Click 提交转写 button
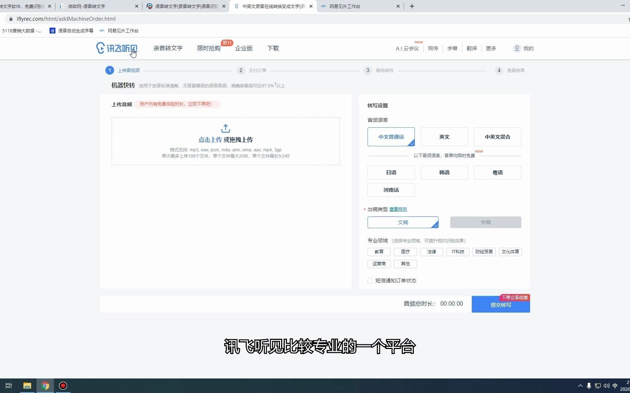630x393 pixels. [x=501, y=304]
